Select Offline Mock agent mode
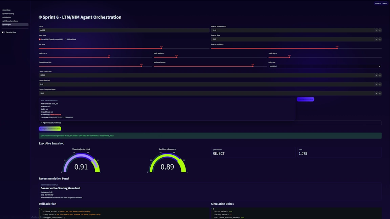390x219 pixels. point(66,40)
